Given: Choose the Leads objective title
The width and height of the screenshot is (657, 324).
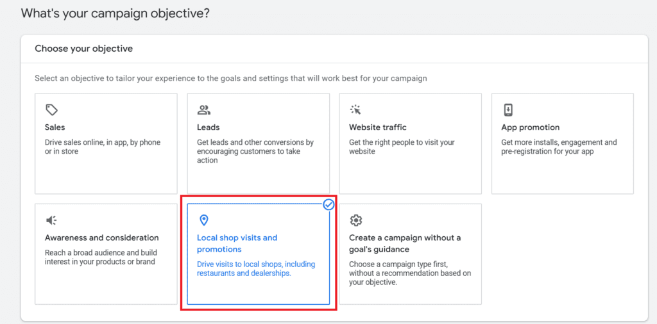Looking at the screenshot, I should [209, 127].
